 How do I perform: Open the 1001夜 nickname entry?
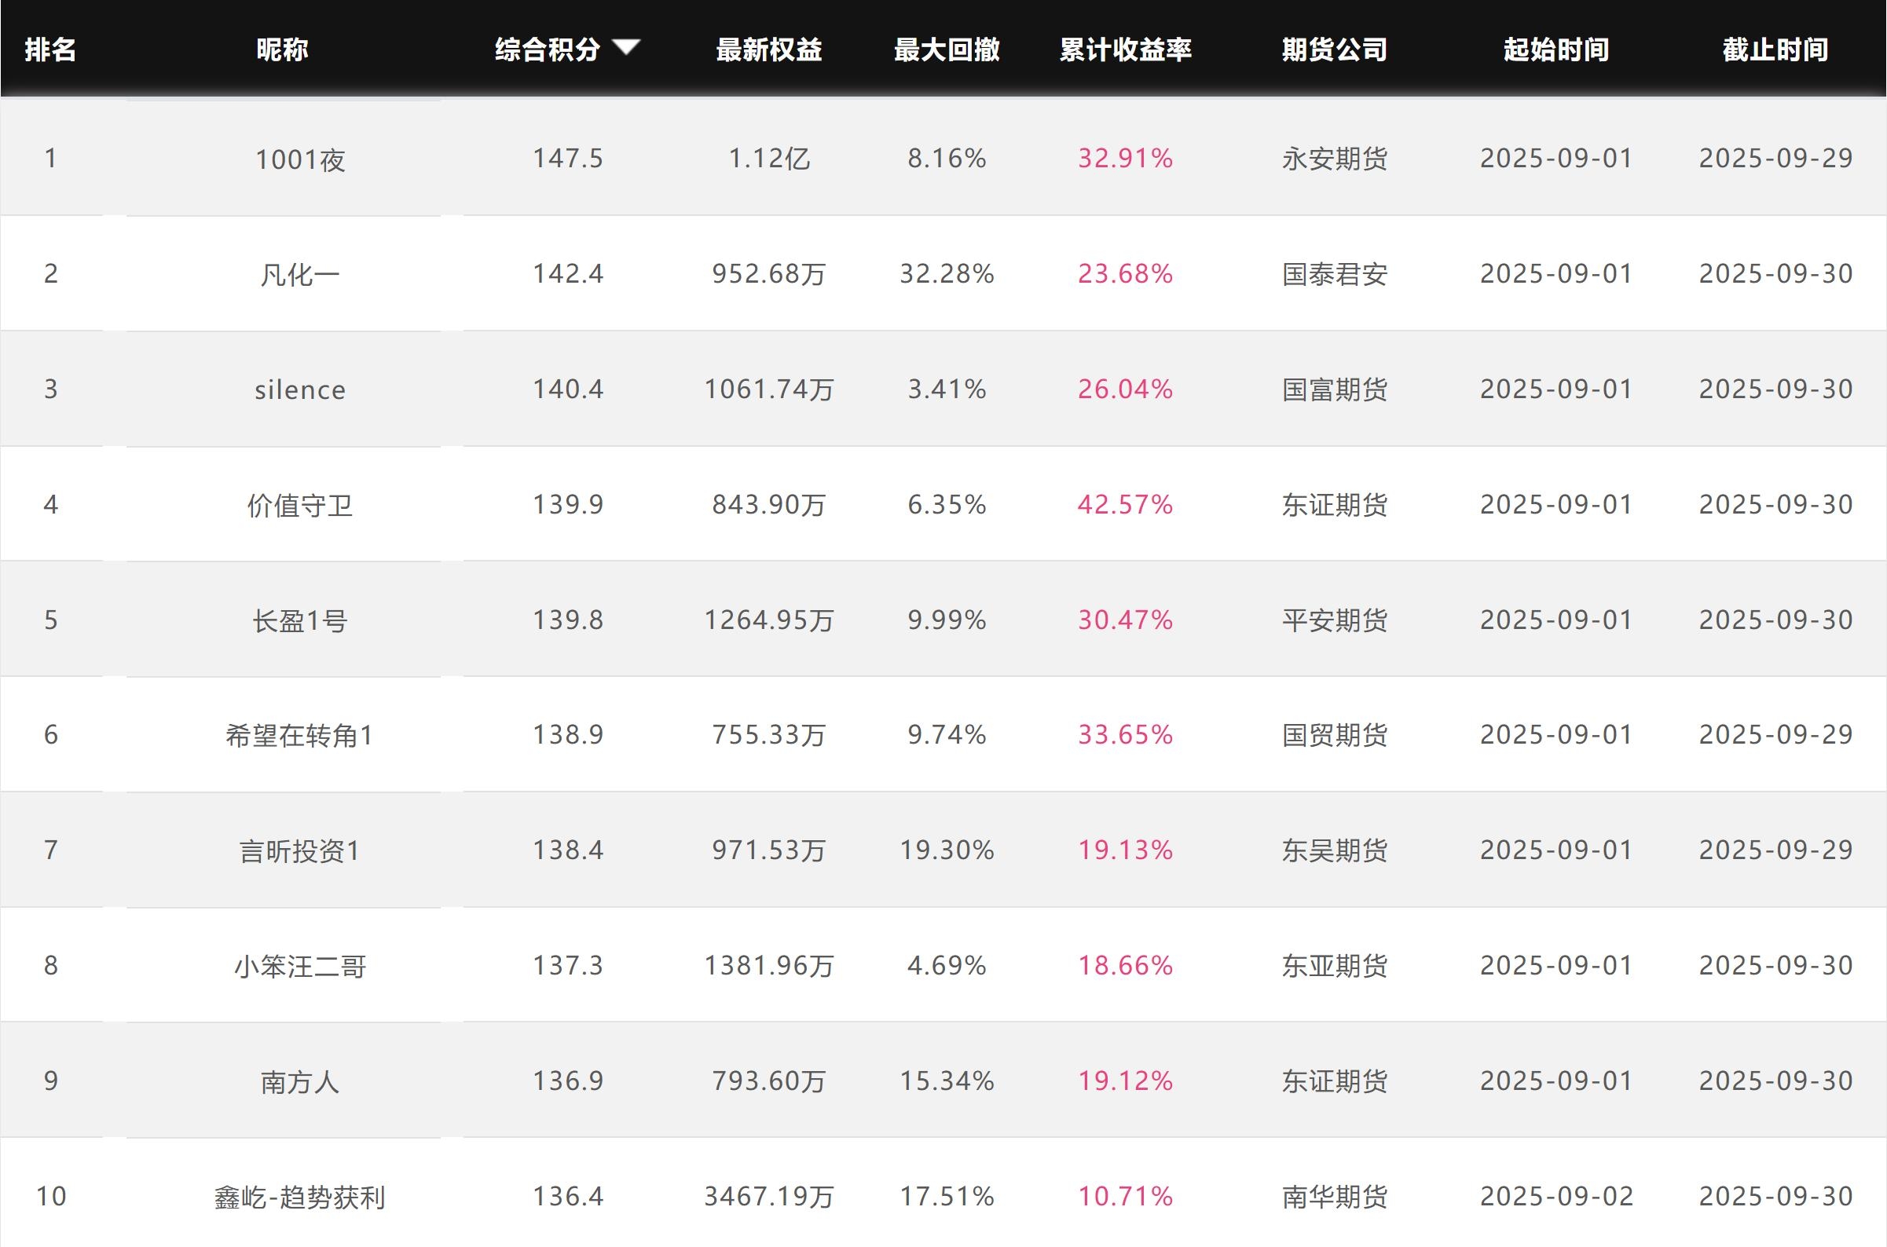[x=300, y=160]
